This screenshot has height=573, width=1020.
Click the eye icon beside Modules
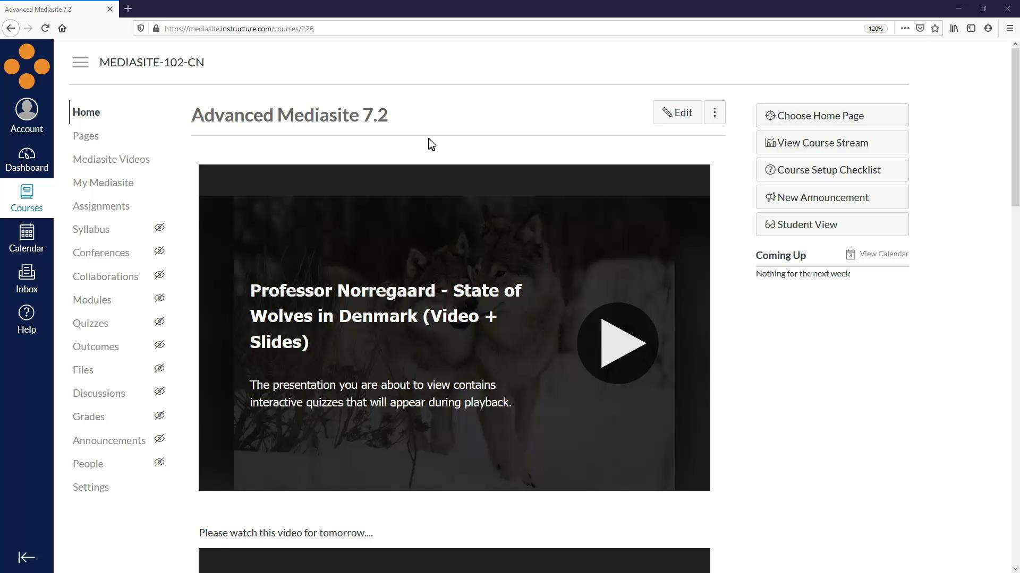[x=159, y=299]
